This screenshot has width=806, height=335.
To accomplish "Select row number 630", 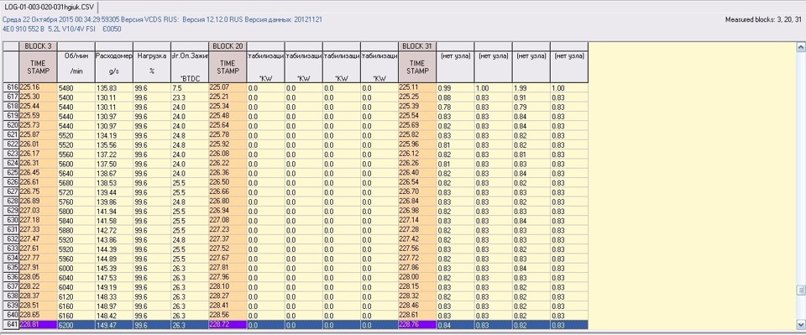I will (x=11, y=221).
